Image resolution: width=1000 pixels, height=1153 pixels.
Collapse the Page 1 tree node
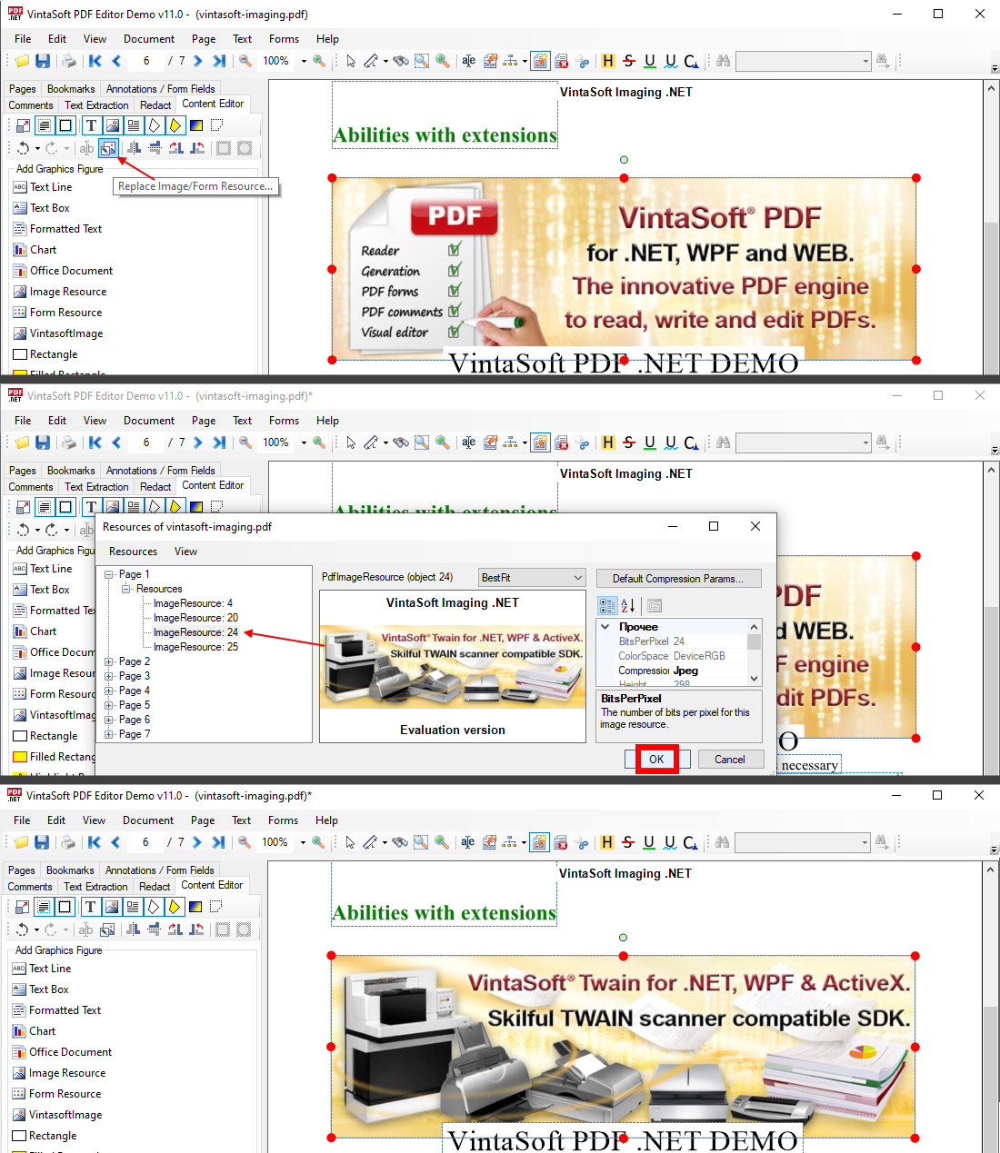point(109,574)
